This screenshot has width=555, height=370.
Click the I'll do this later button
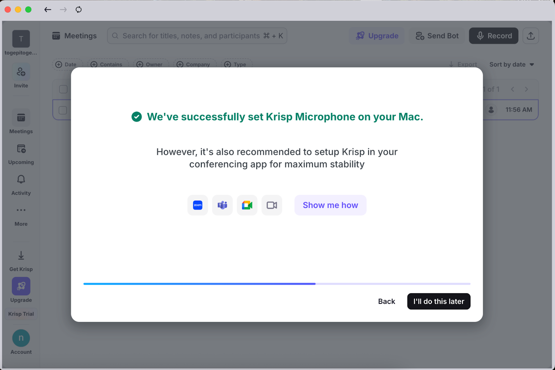[x=438, y=301]
